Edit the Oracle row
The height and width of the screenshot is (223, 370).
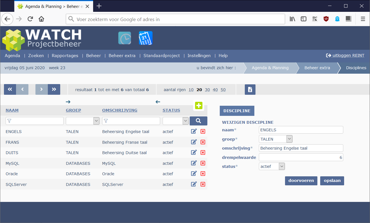click(194, 174)
